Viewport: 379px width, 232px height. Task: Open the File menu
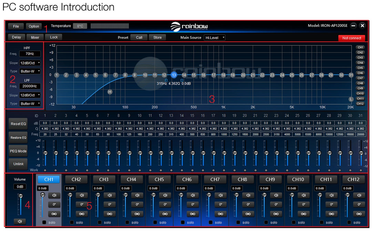point(16,26)
